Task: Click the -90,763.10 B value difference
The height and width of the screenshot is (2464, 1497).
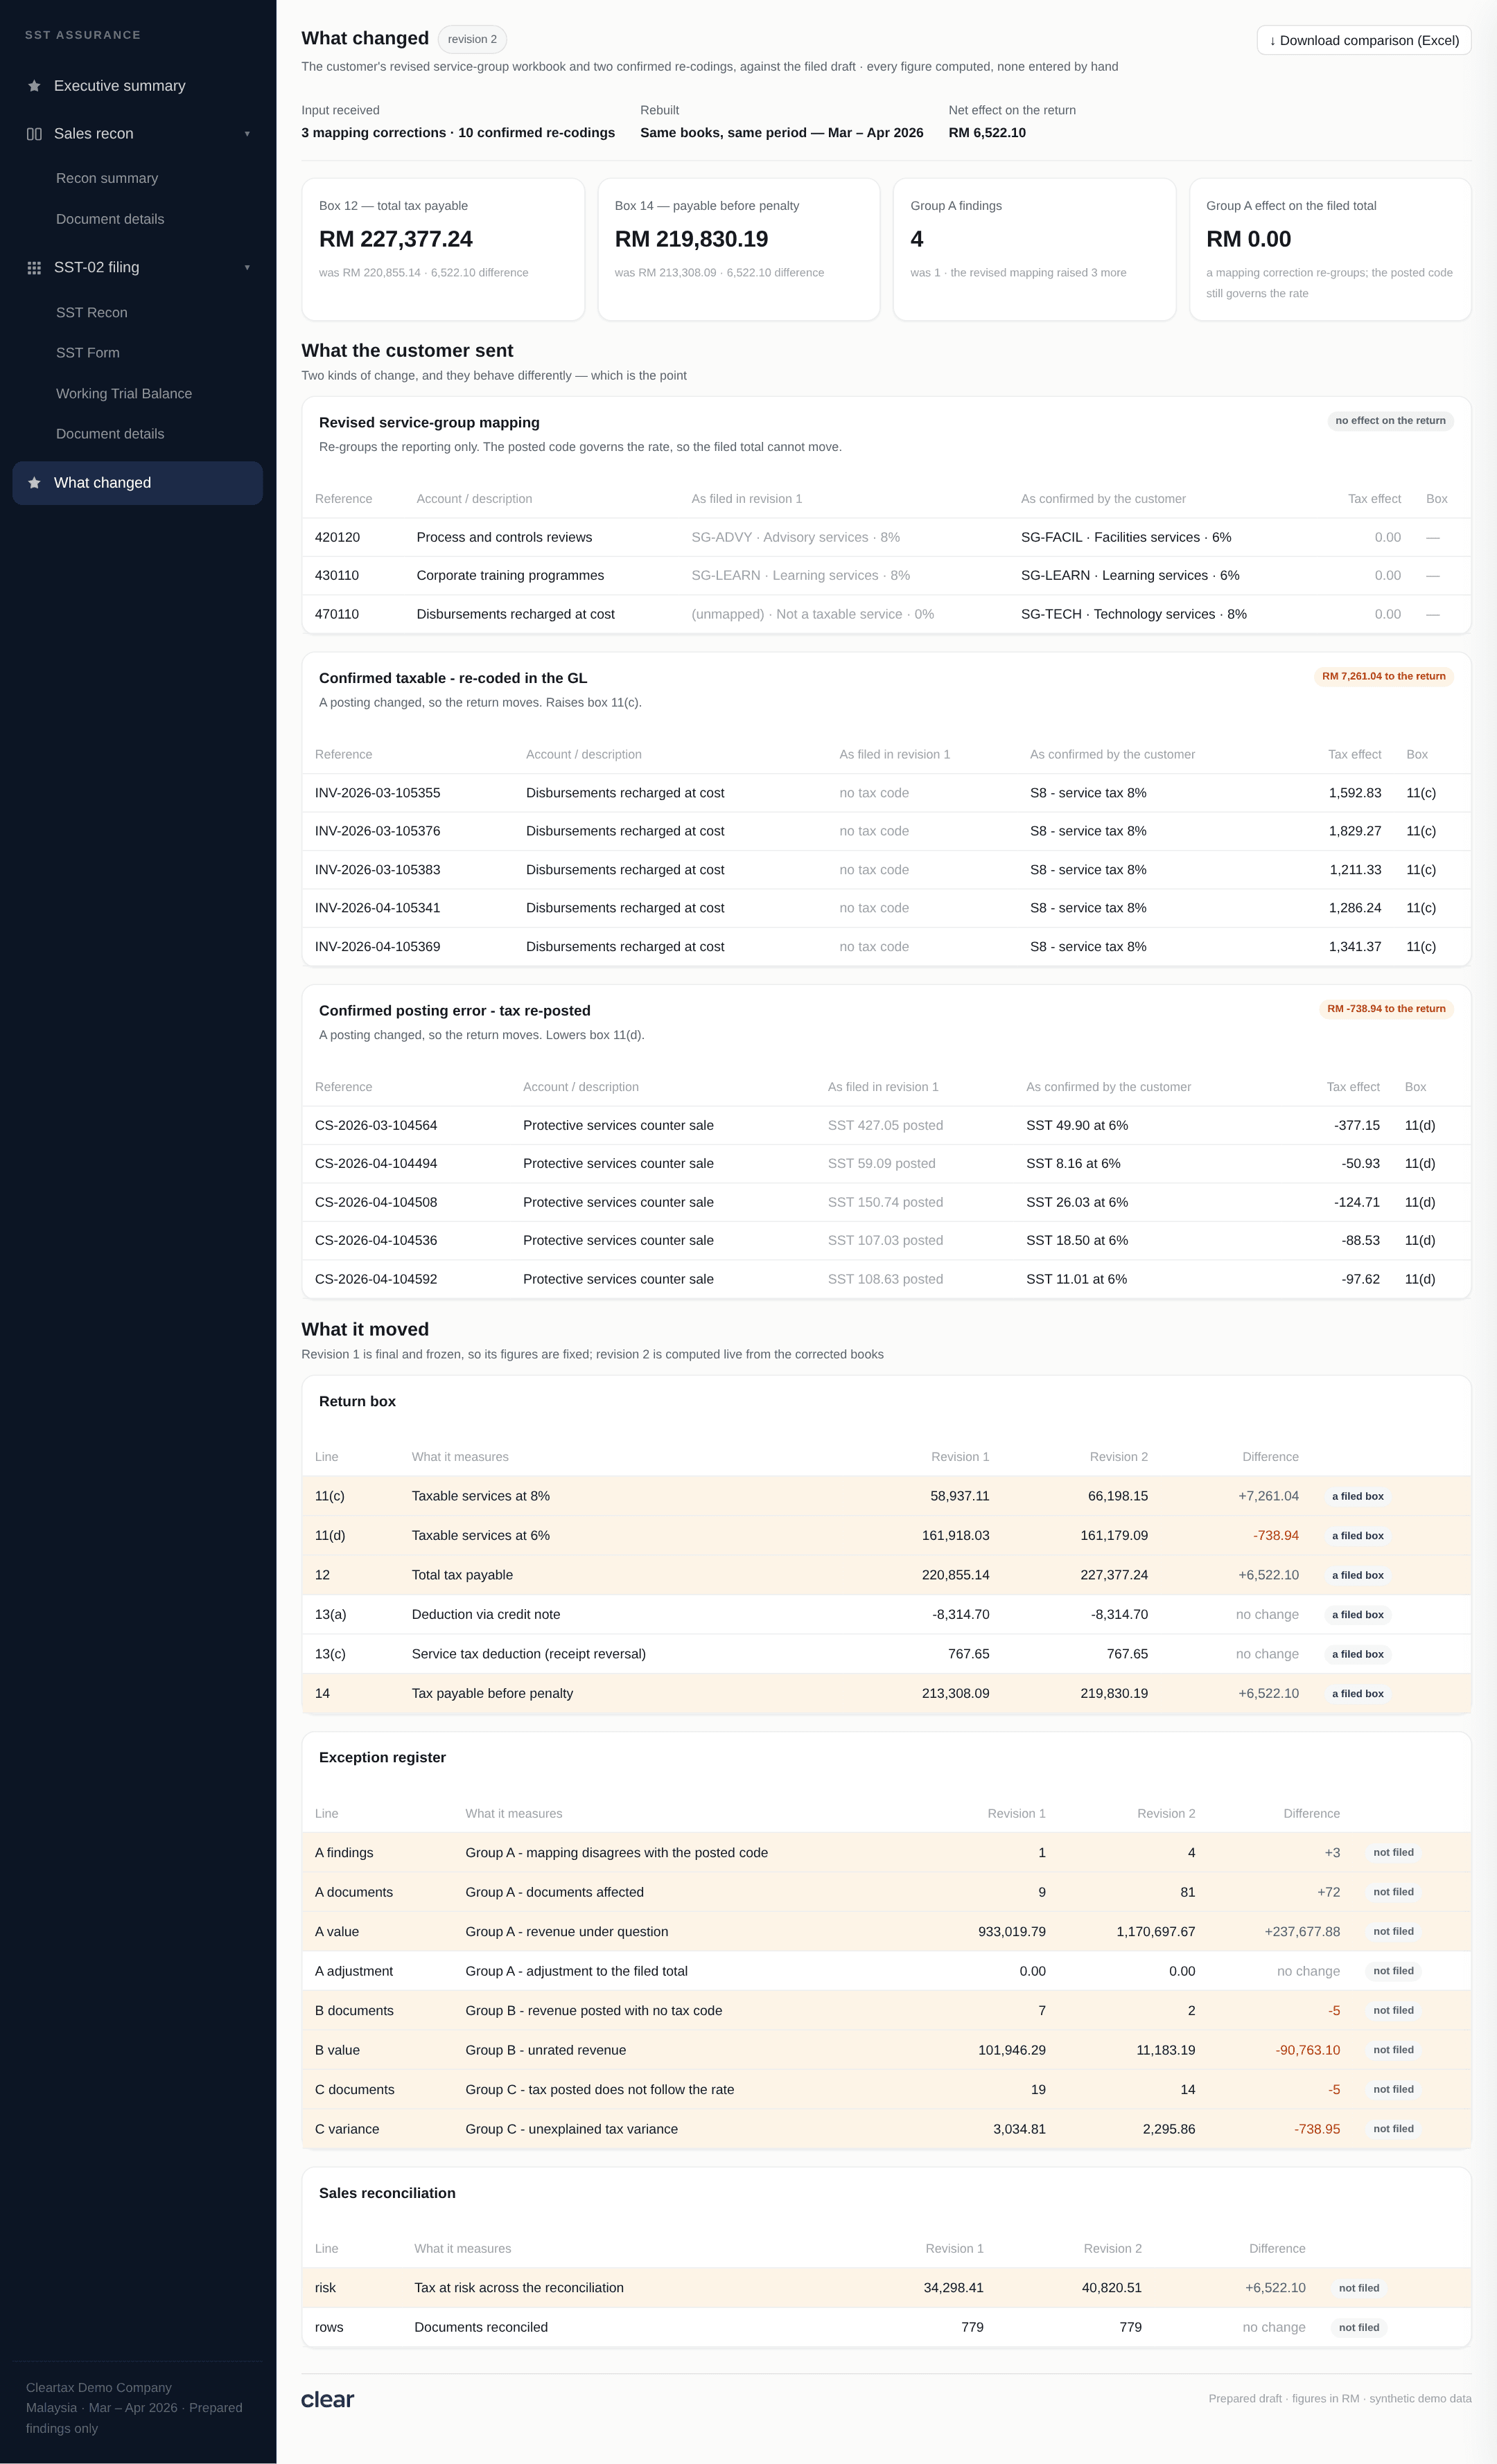Action: pos(1307,2050)
